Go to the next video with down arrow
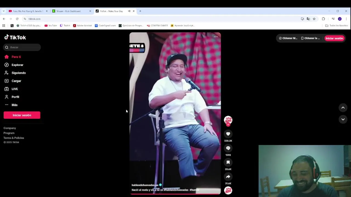351x197 pixels. [x=343, y=119]
